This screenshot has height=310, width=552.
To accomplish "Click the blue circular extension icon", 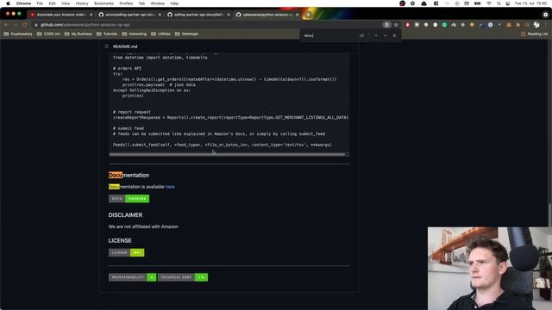I will [490, 25].
